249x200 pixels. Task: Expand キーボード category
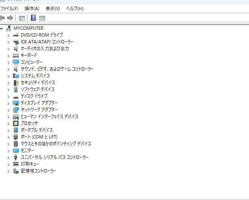(9, 56)
